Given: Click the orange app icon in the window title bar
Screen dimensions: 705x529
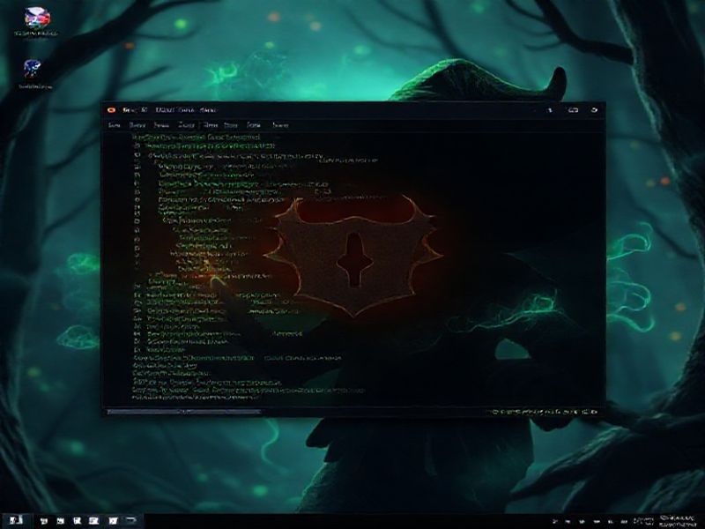Looking at the screenshot, I should pyautogui.click(x=112, y=109).
